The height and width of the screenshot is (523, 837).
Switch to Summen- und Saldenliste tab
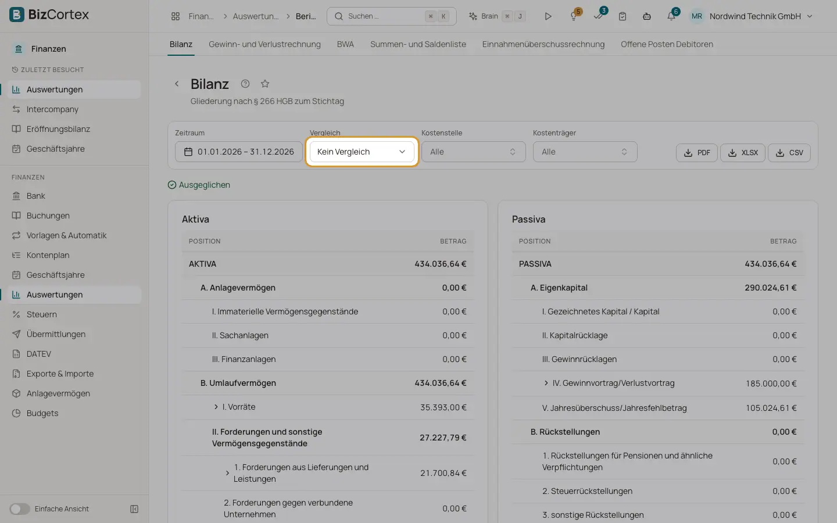[418, 44]
